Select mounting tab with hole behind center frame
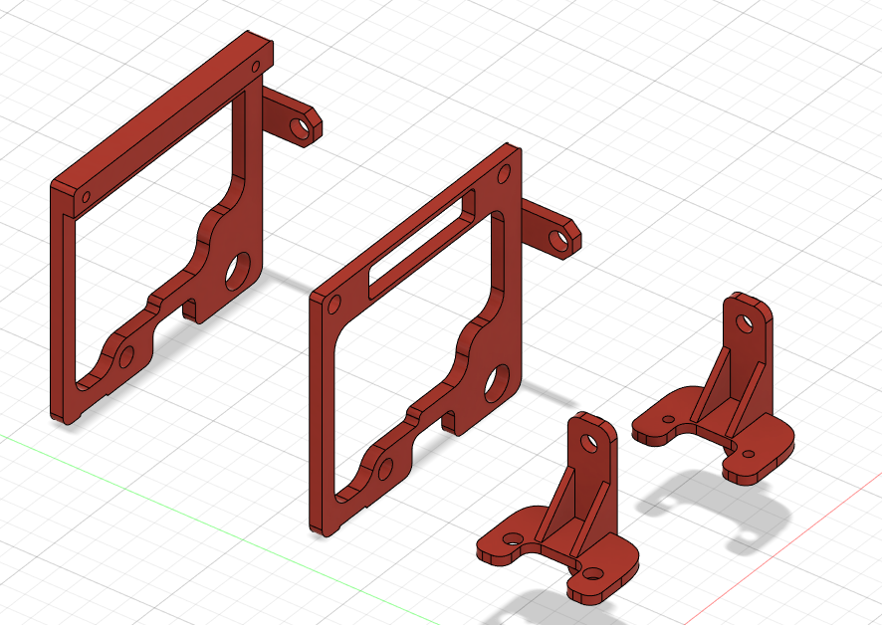This screenshot has height=625, width=882. pos(551,230)
